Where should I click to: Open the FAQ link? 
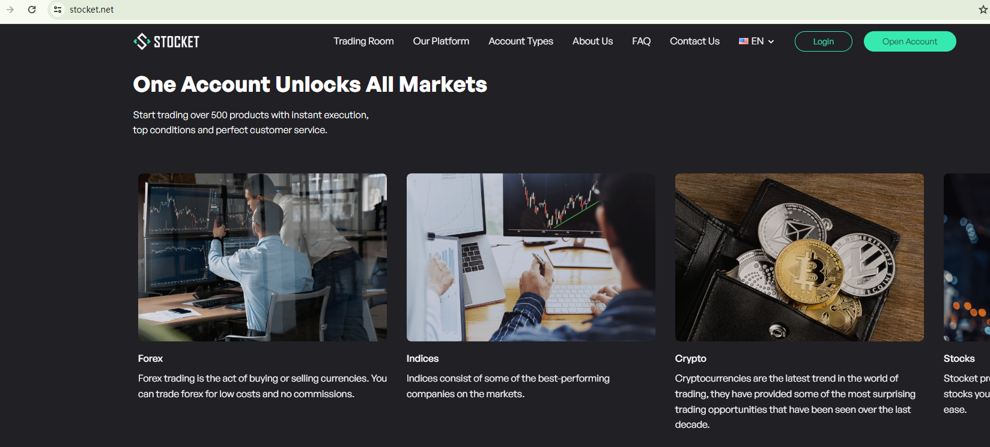click(x=641, y=41)
